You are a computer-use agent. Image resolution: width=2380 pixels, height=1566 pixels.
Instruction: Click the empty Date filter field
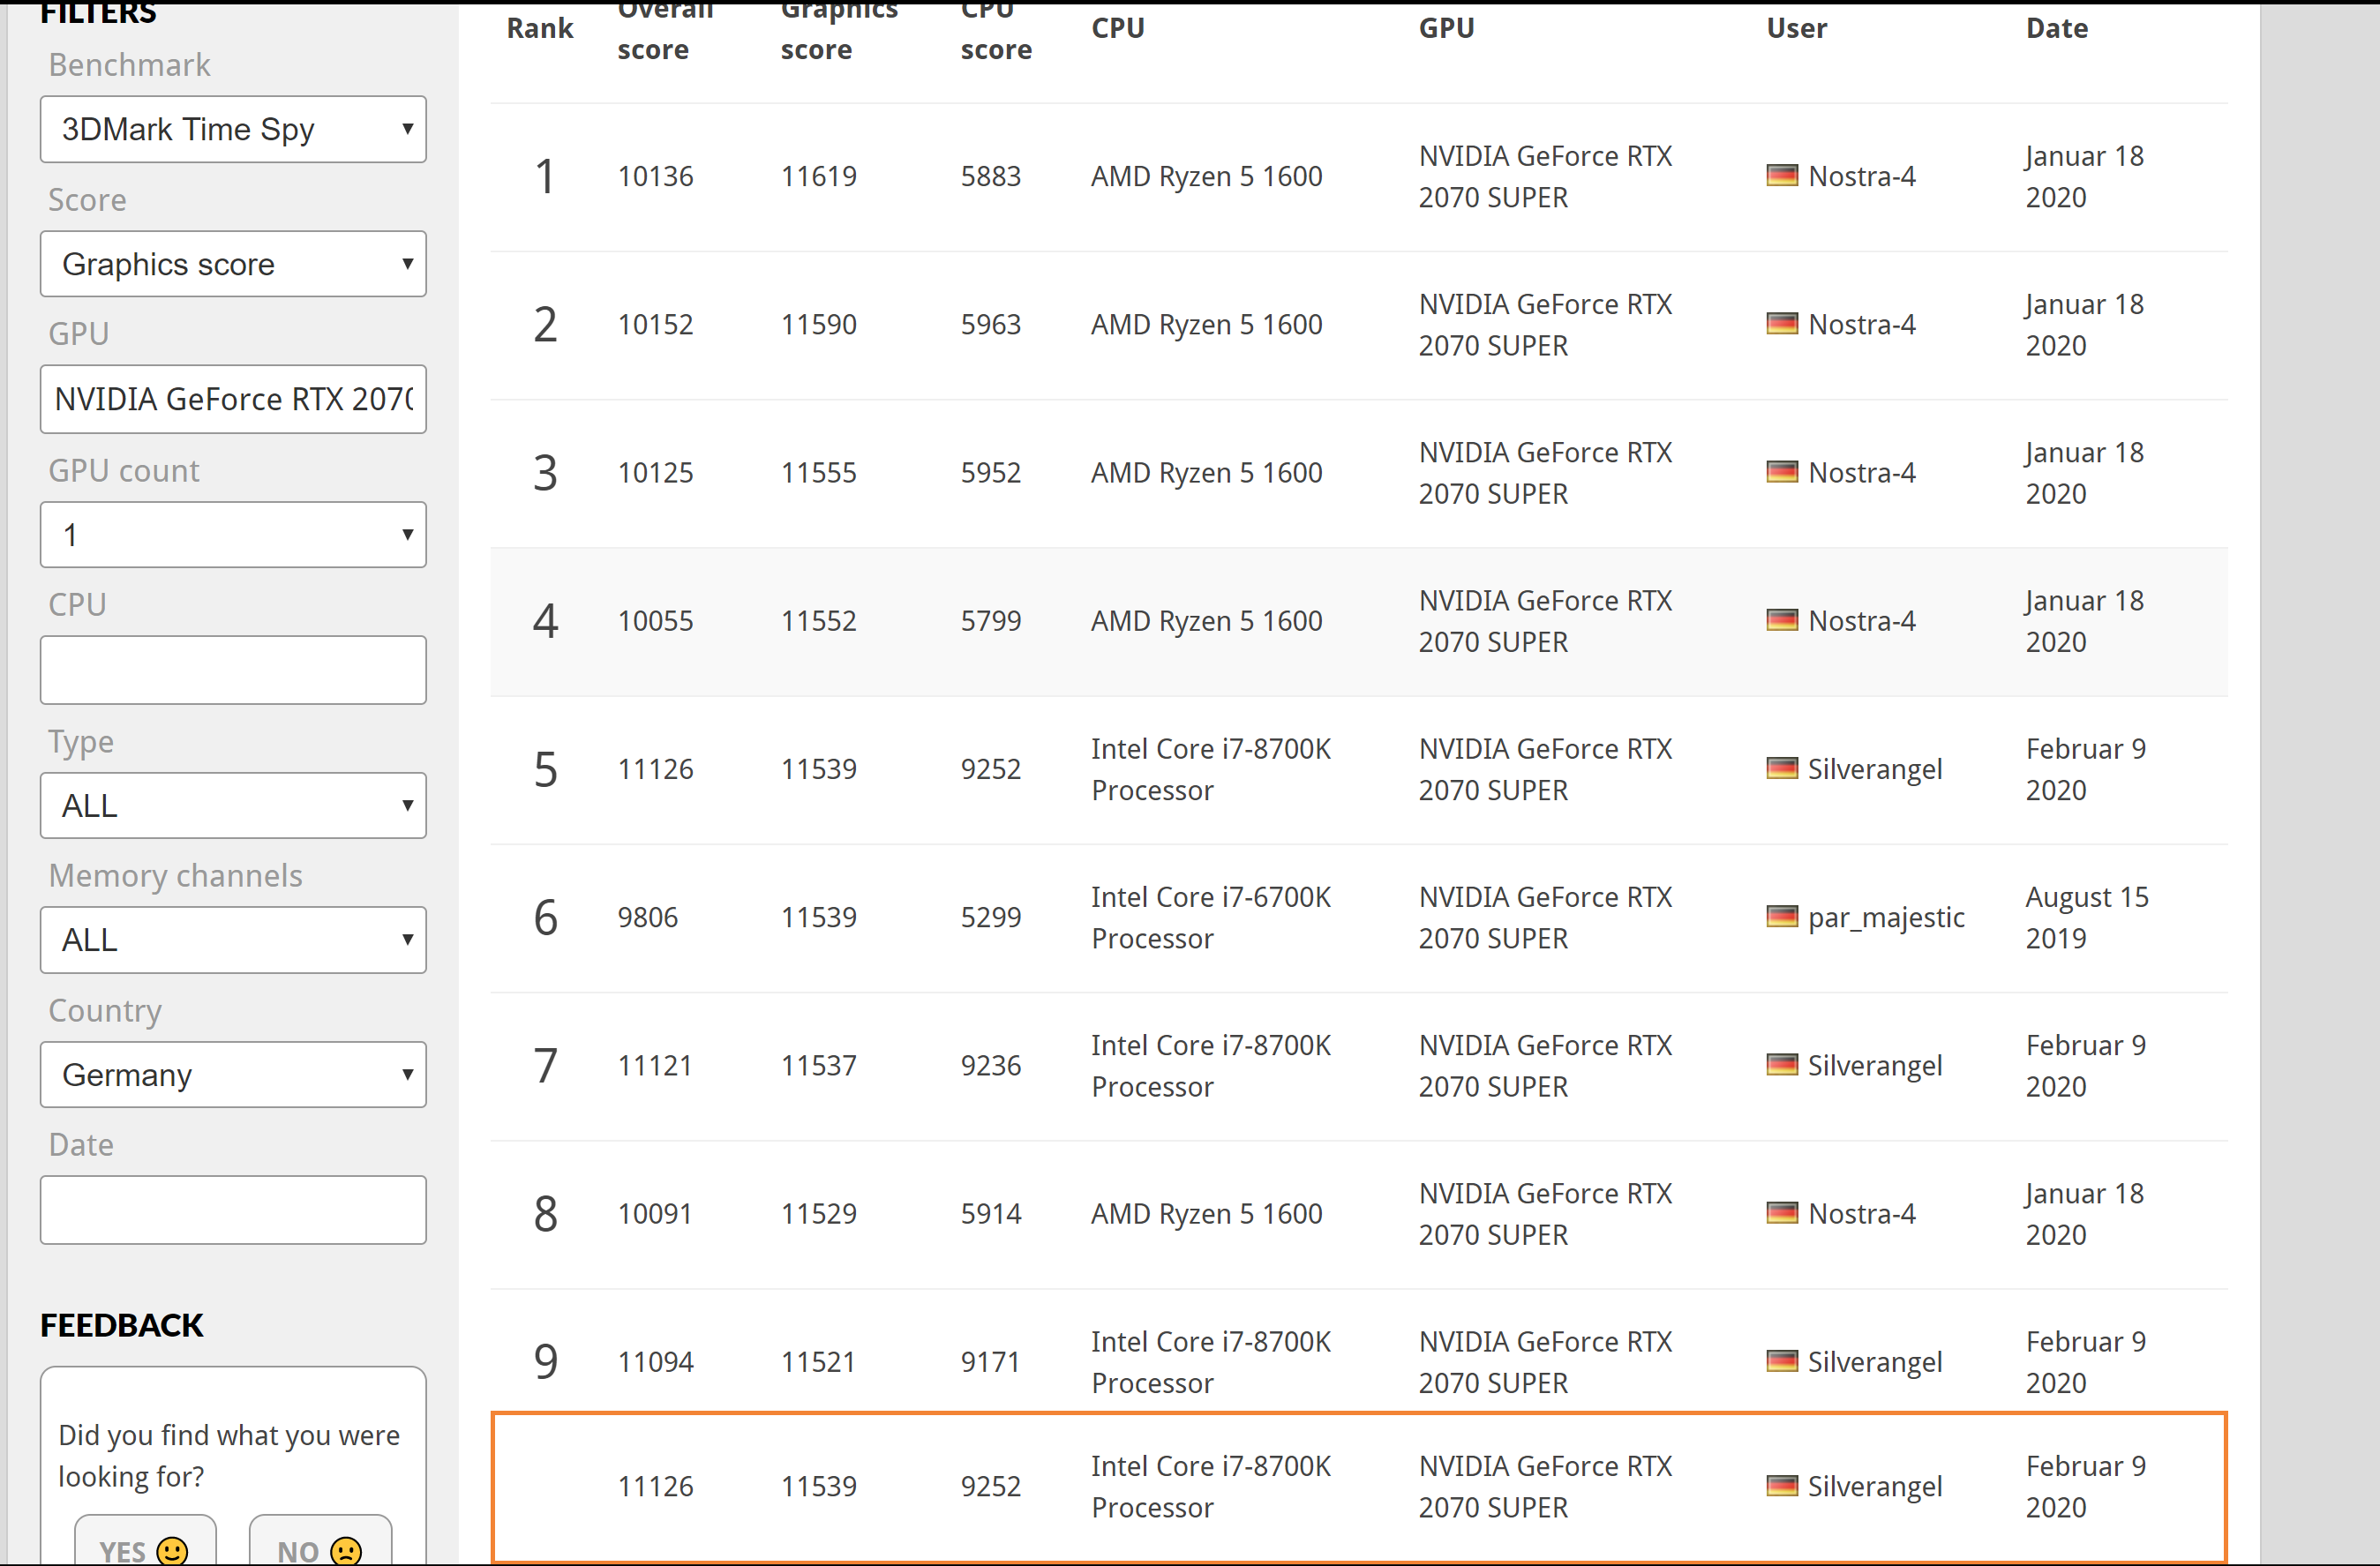pos(233,1210)
